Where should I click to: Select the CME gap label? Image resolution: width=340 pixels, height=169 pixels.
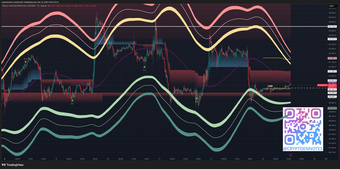click(x=270, y=86)
